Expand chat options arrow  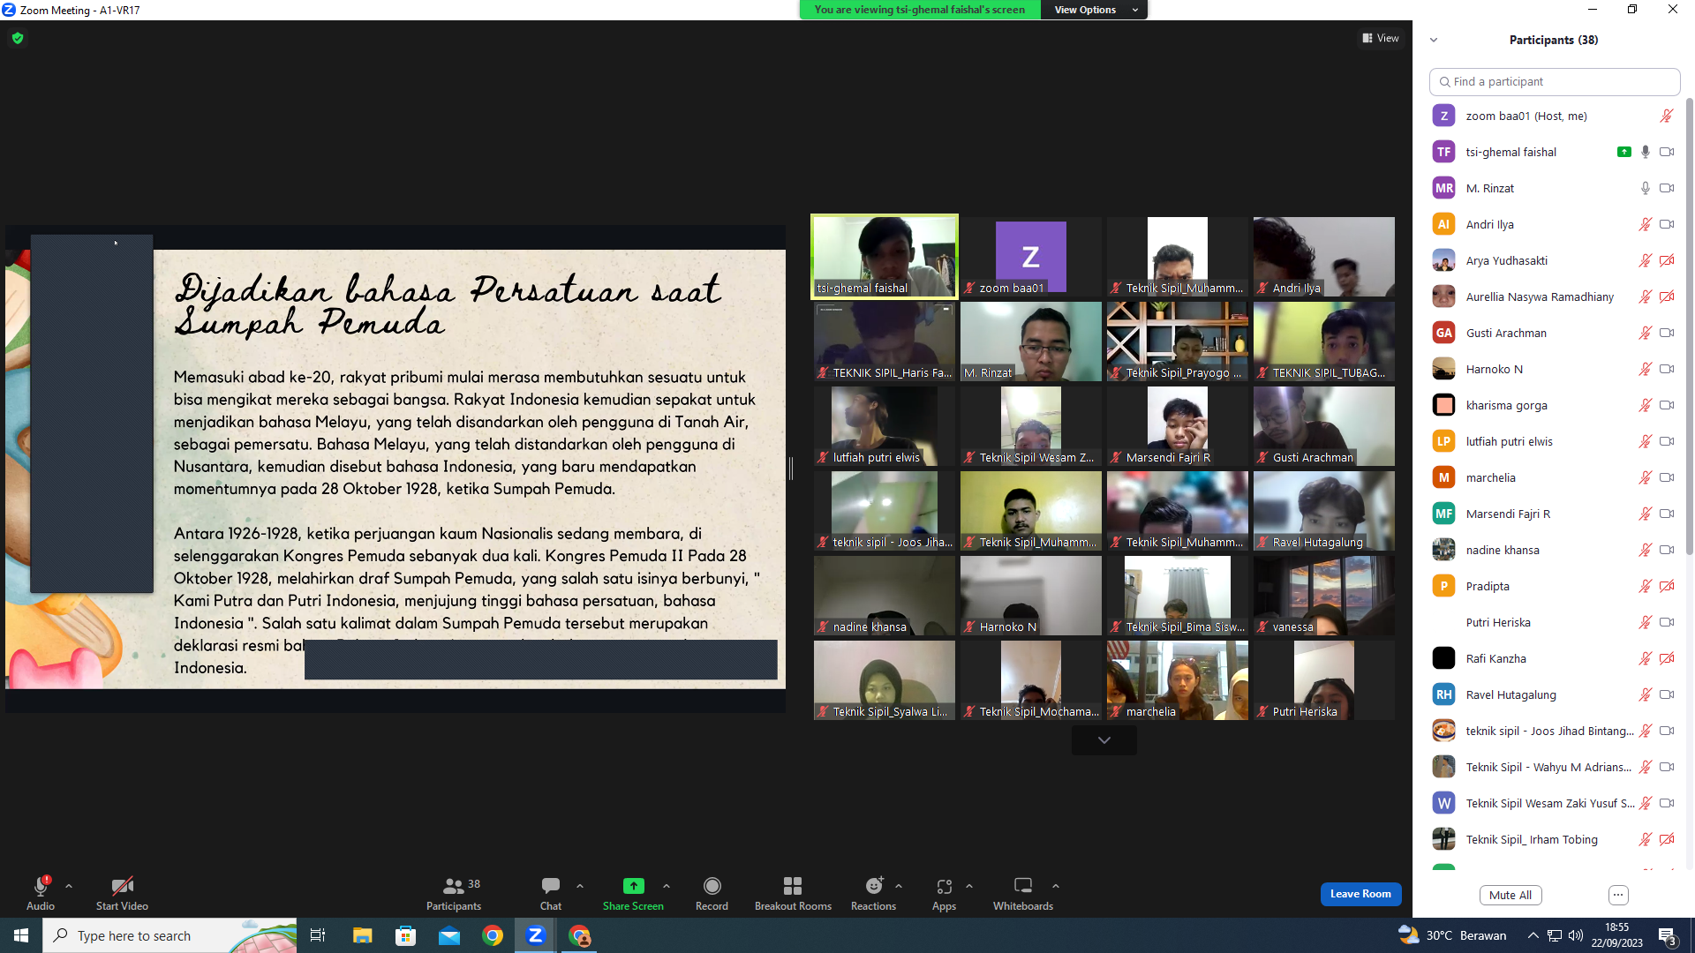[x=580, y=886]
